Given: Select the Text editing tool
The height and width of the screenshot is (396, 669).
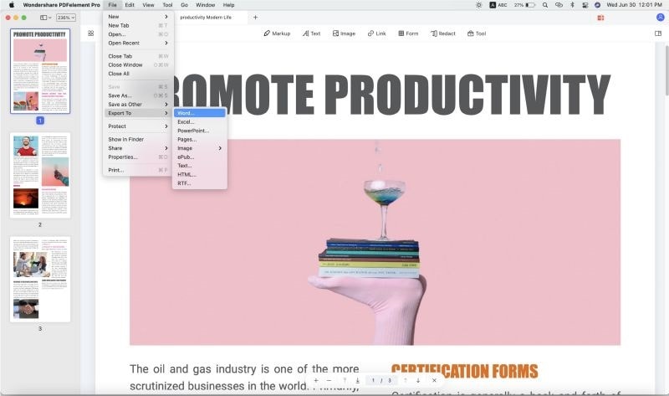Looking at the screenshot, I should 311,33.
